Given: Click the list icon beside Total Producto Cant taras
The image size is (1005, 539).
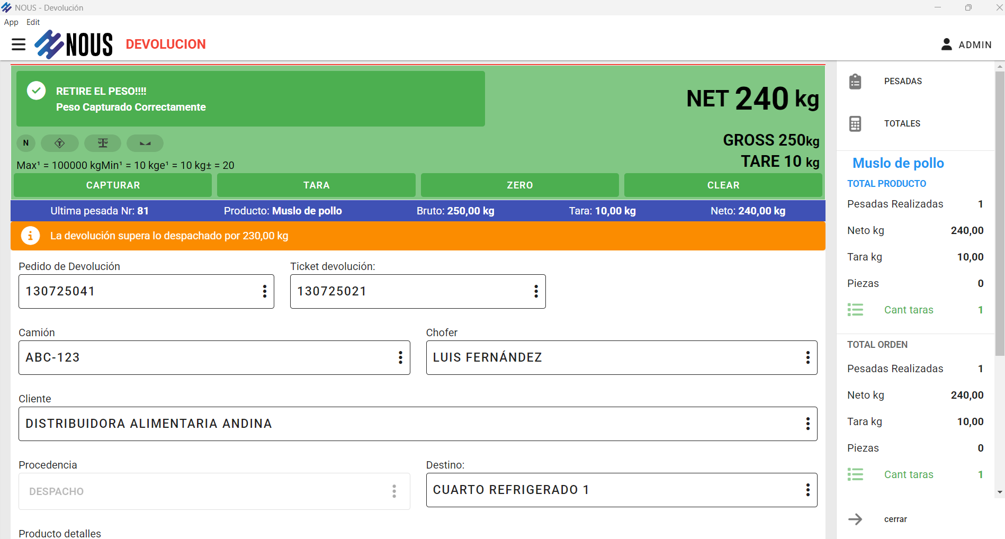Looking at the screenshot, I should click(x=855, y=310).
